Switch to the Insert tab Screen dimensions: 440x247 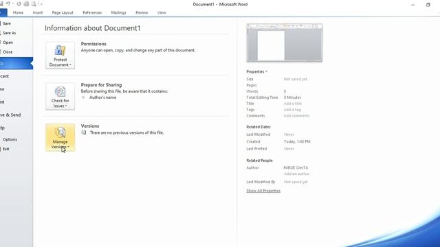pyautogui.click(x=38, y=12)
